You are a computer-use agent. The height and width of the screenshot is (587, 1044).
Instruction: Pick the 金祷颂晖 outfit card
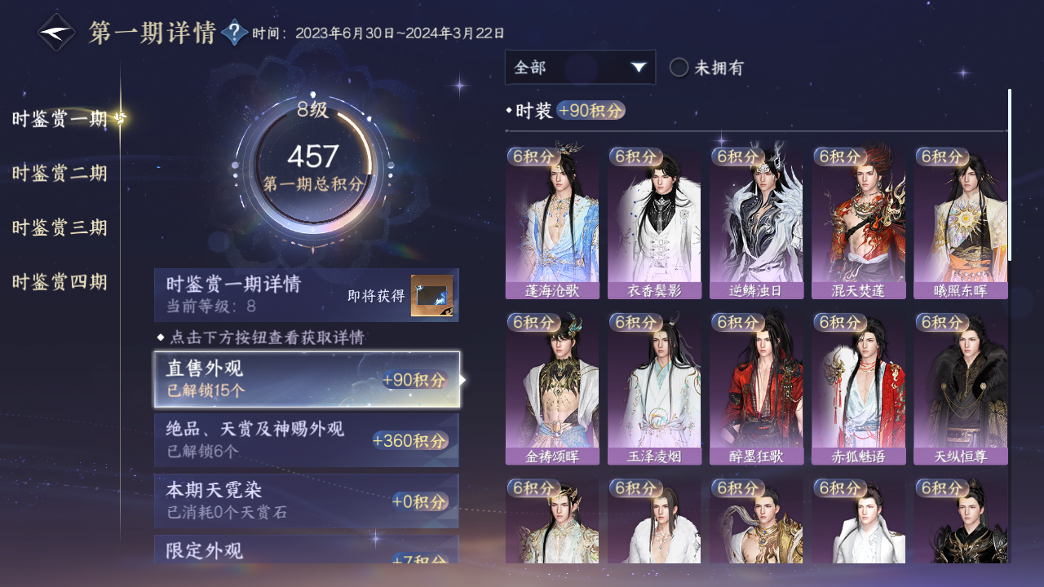click(x=552, y=388)
